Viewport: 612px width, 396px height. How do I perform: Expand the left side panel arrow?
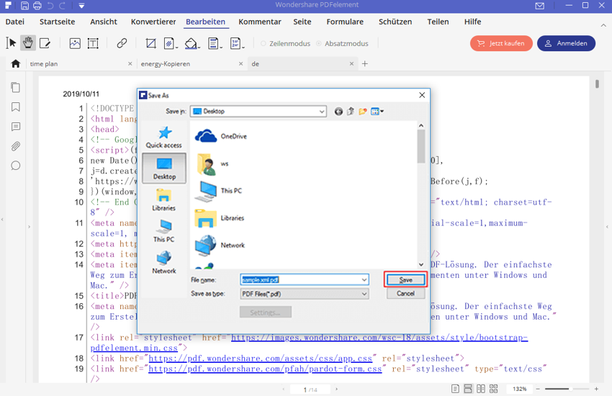29,227
